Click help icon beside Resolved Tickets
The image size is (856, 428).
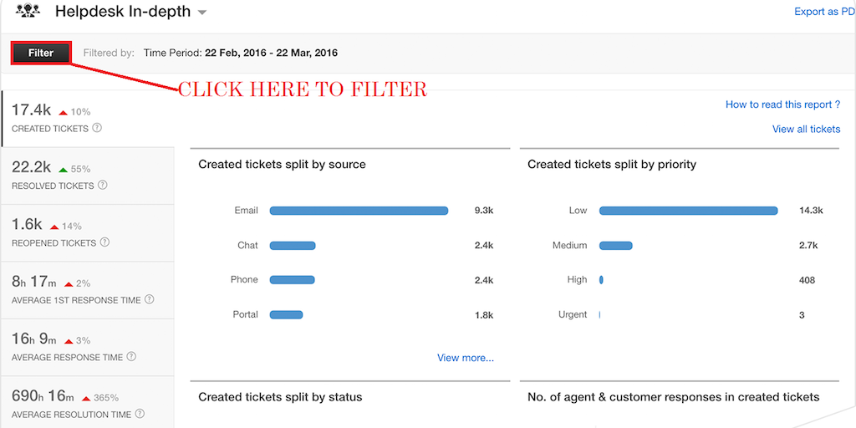pos(103,185)
